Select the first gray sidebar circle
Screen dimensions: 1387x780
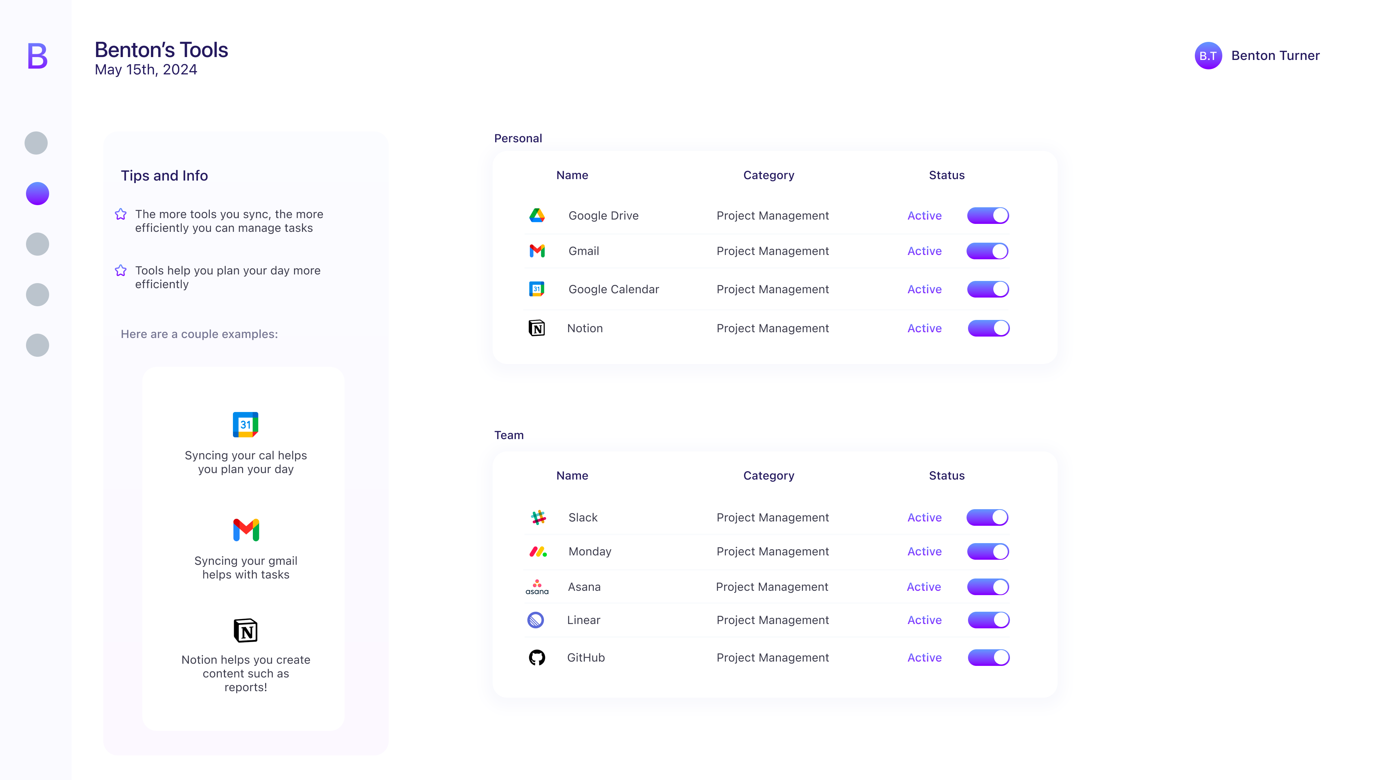36,143
